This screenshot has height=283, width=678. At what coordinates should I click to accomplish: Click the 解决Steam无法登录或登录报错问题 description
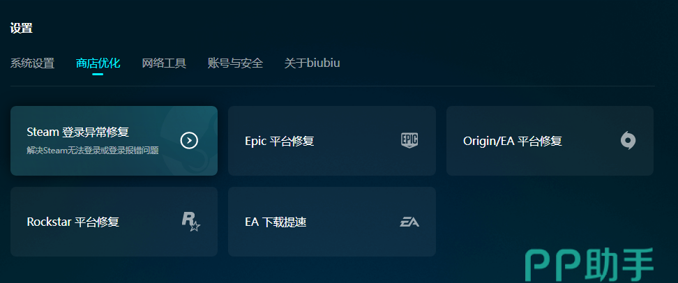(x=92, y=150)
